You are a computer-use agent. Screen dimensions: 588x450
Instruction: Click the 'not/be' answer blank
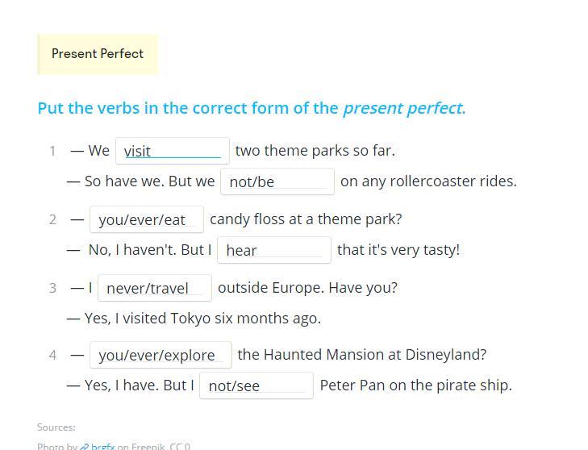tap(277, 181)
